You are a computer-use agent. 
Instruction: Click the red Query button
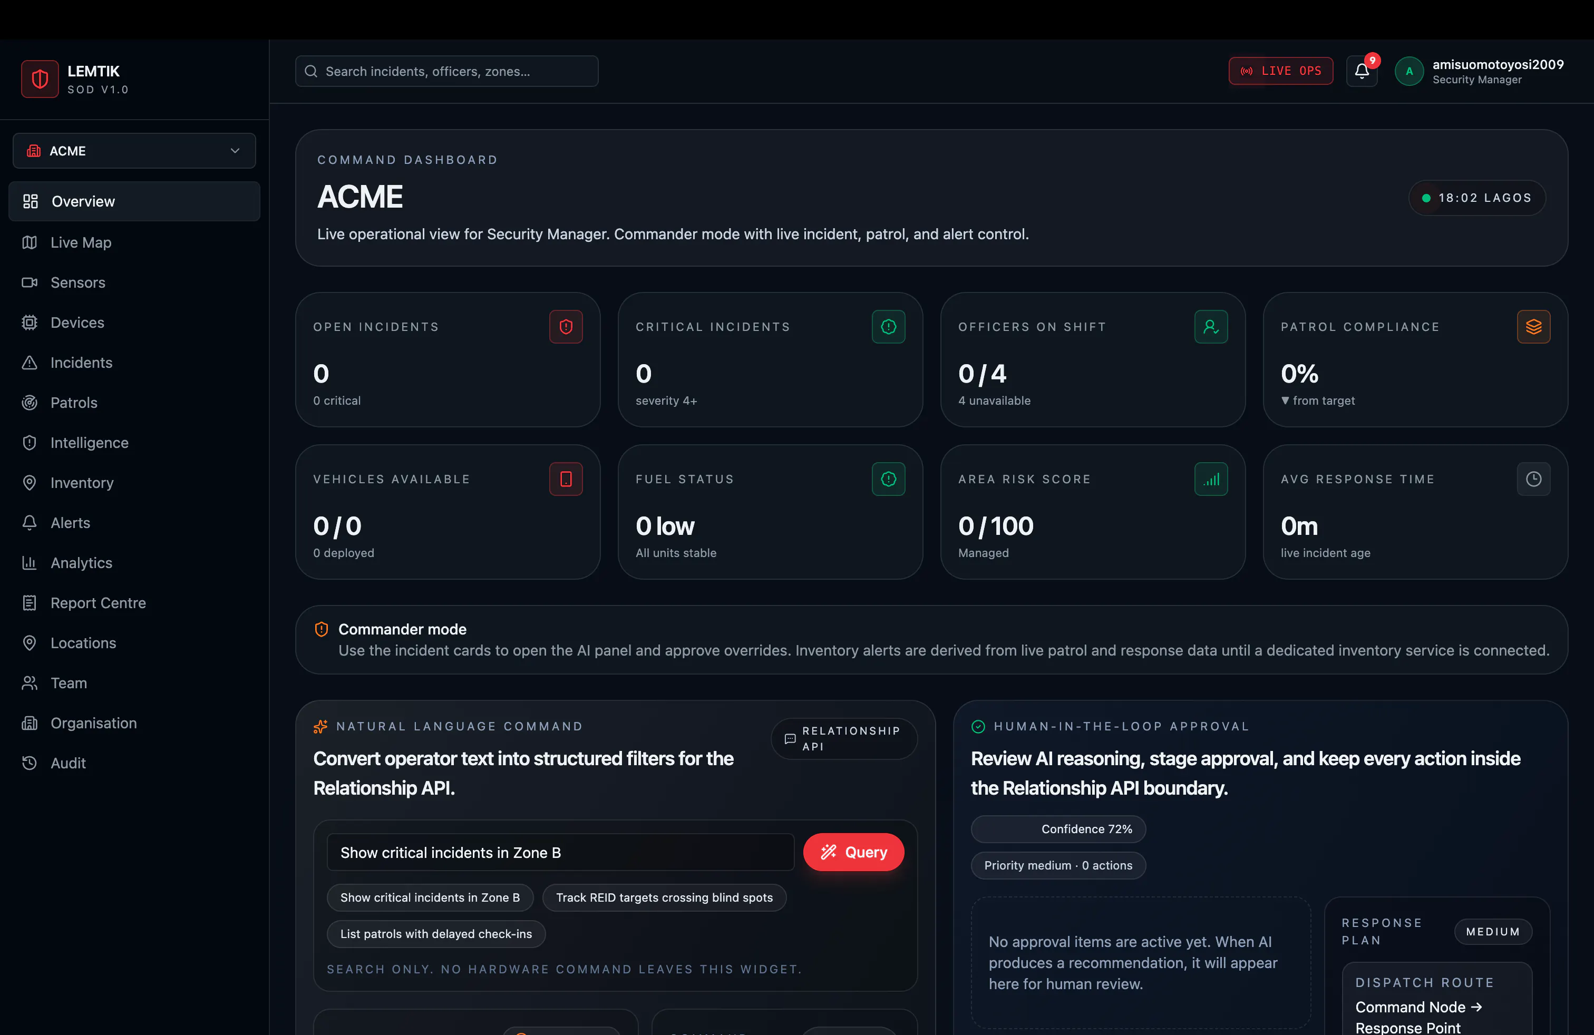[x=853, y=852]
